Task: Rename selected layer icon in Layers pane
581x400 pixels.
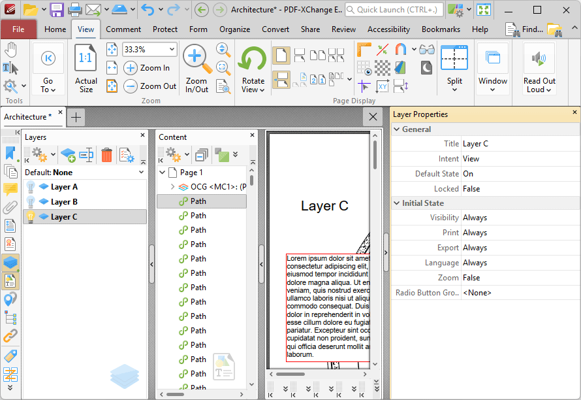Action: click(x=86, y=155)
